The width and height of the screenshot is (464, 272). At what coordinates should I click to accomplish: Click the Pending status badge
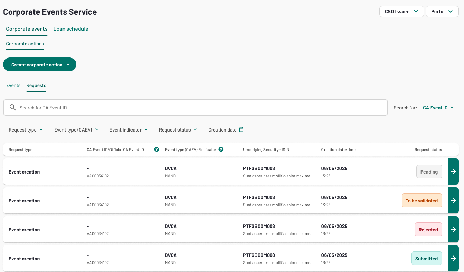tap(429, 172)
